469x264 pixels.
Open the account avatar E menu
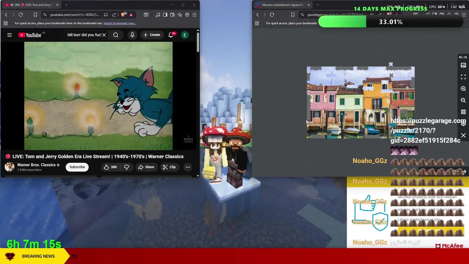coord(185,35)
